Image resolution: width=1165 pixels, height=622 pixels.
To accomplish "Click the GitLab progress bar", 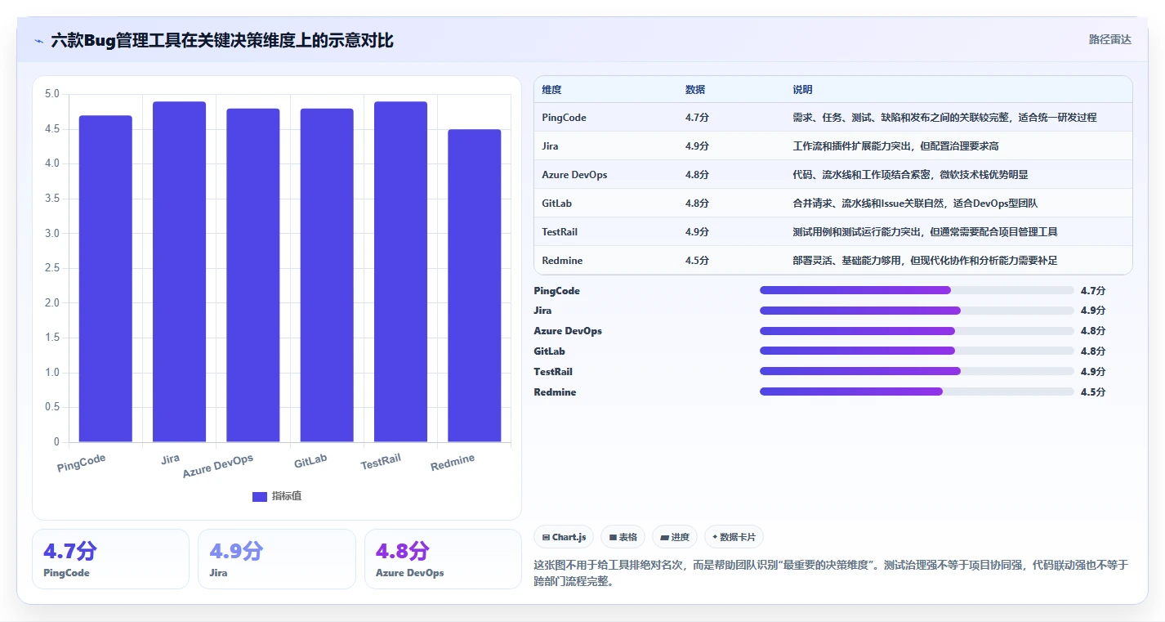I will [917, 351].
